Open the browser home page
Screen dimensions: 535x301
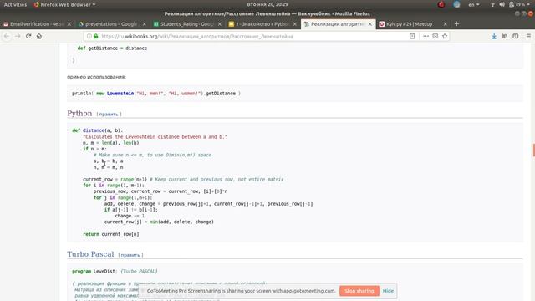tap(39, 36)
